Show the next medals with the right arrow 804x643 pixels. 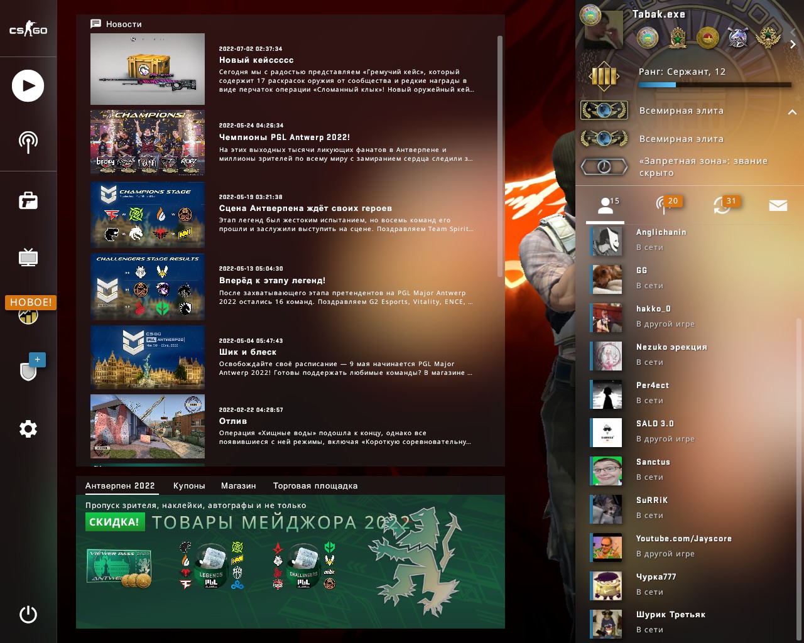coord(793,44)
